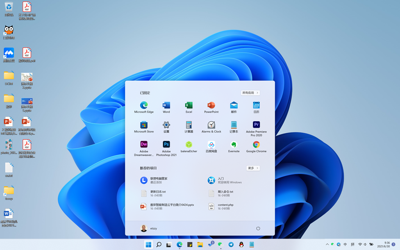Show 所有应用 all apps list
The height and width of the screenshot is (250, 400).
(250, 93)
